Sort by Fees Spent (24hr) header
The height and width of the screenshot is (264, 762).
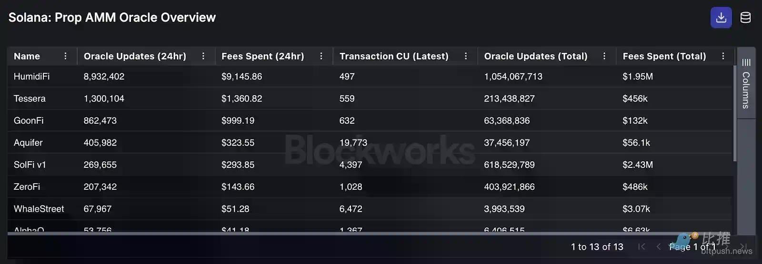(x=262, y=56)
